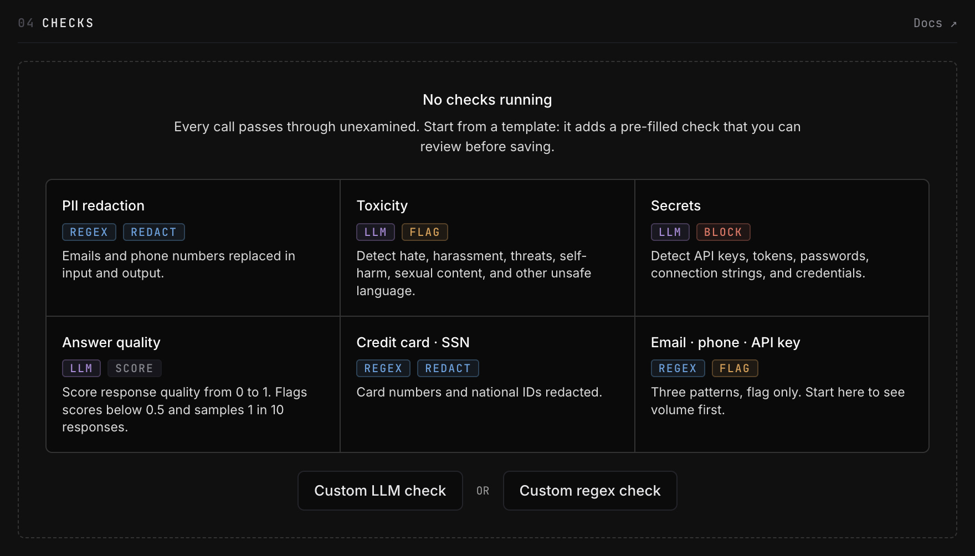Click REGEX tag on Email · phone · API key card
This screenshot has width=975, height=556.
pos(678,368)
